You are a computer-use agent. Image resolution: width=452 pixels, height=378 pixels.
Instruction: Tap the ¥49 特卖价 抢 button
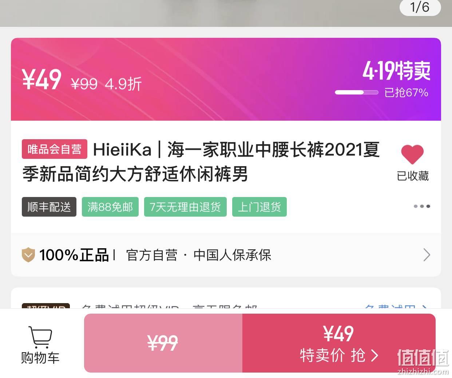[339, 343]
